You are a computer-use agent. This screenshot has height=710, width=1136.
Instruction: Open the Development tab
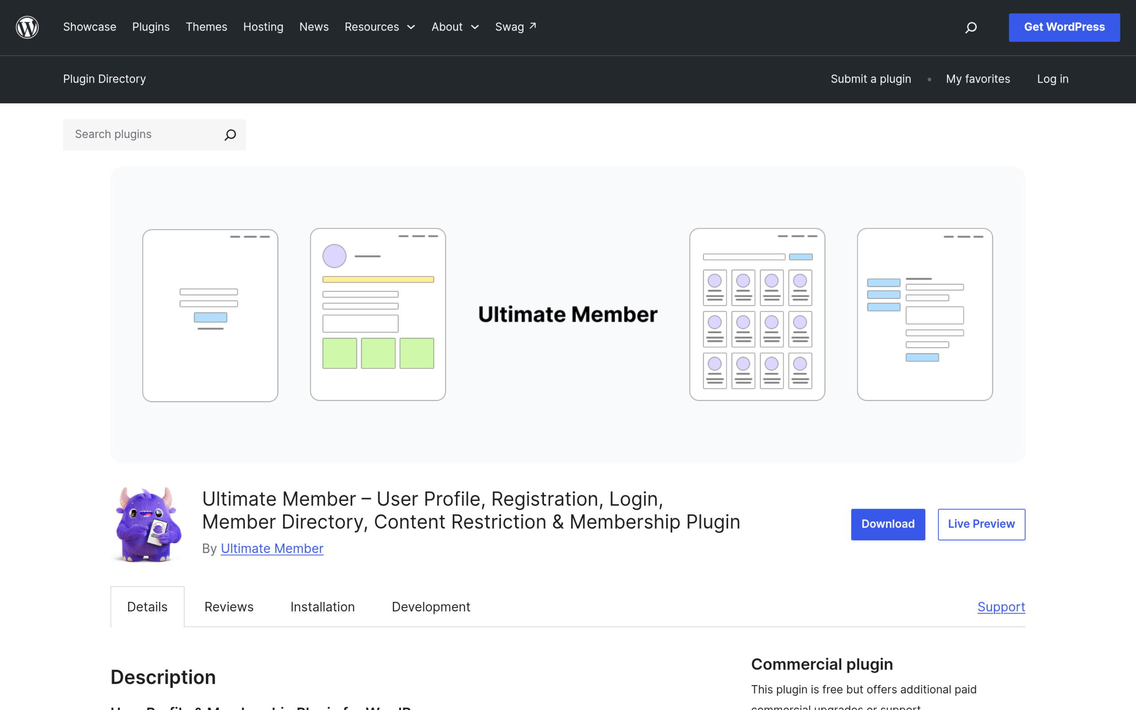click(431, 607)
